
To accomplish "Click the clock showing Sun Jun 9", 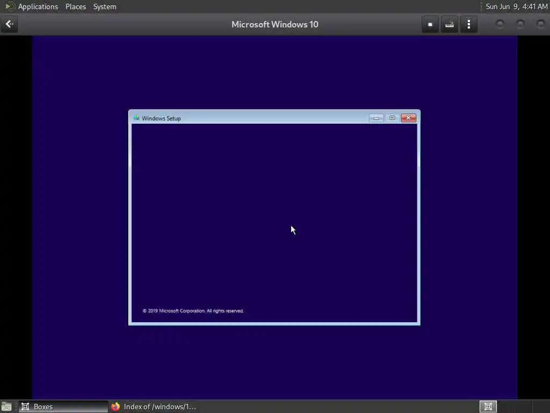I will coord(516,6).
